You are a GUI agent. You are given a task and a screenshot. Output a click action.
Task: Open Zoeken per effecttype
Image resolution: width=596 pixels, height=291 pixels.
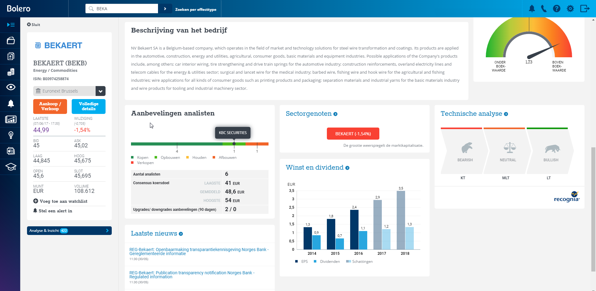tap(196, 10)
